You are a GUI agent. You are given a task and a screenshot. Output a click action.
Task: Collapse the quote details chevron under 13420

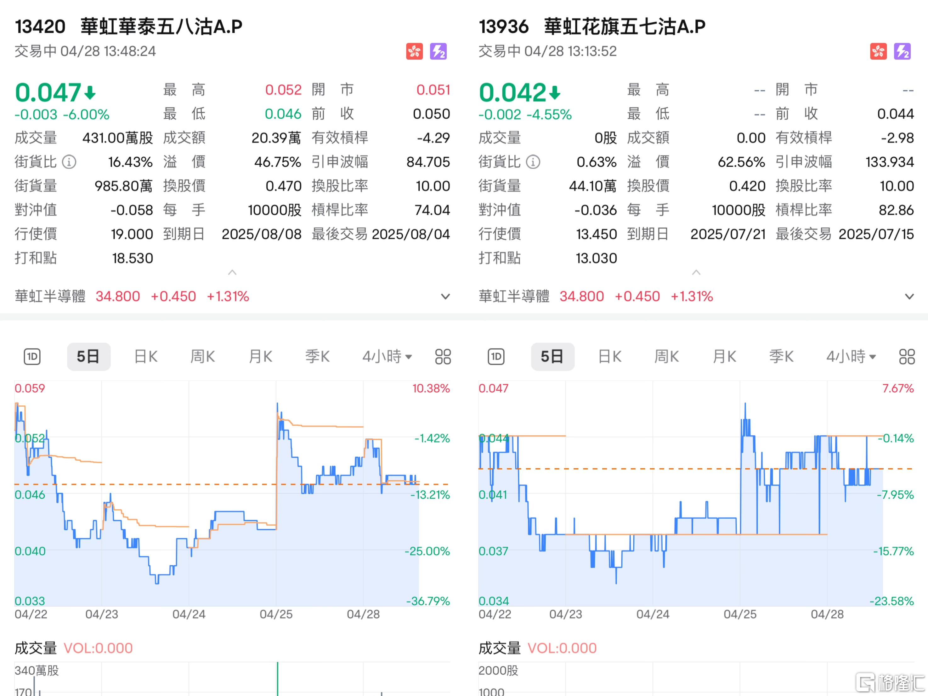232,273
